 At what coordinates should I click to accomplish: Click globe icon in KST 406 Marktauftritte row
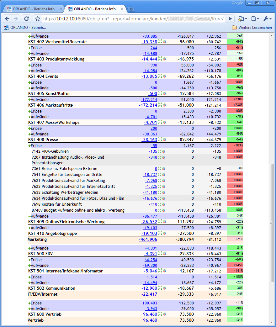pyautogui.click(x=165, y=105)
